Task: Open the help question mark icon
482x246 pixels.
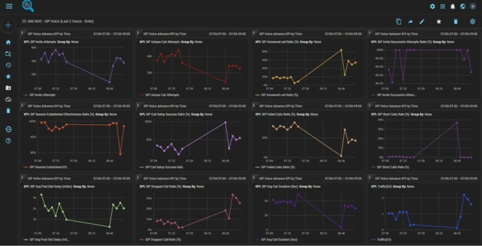Action: click(8, 141)
